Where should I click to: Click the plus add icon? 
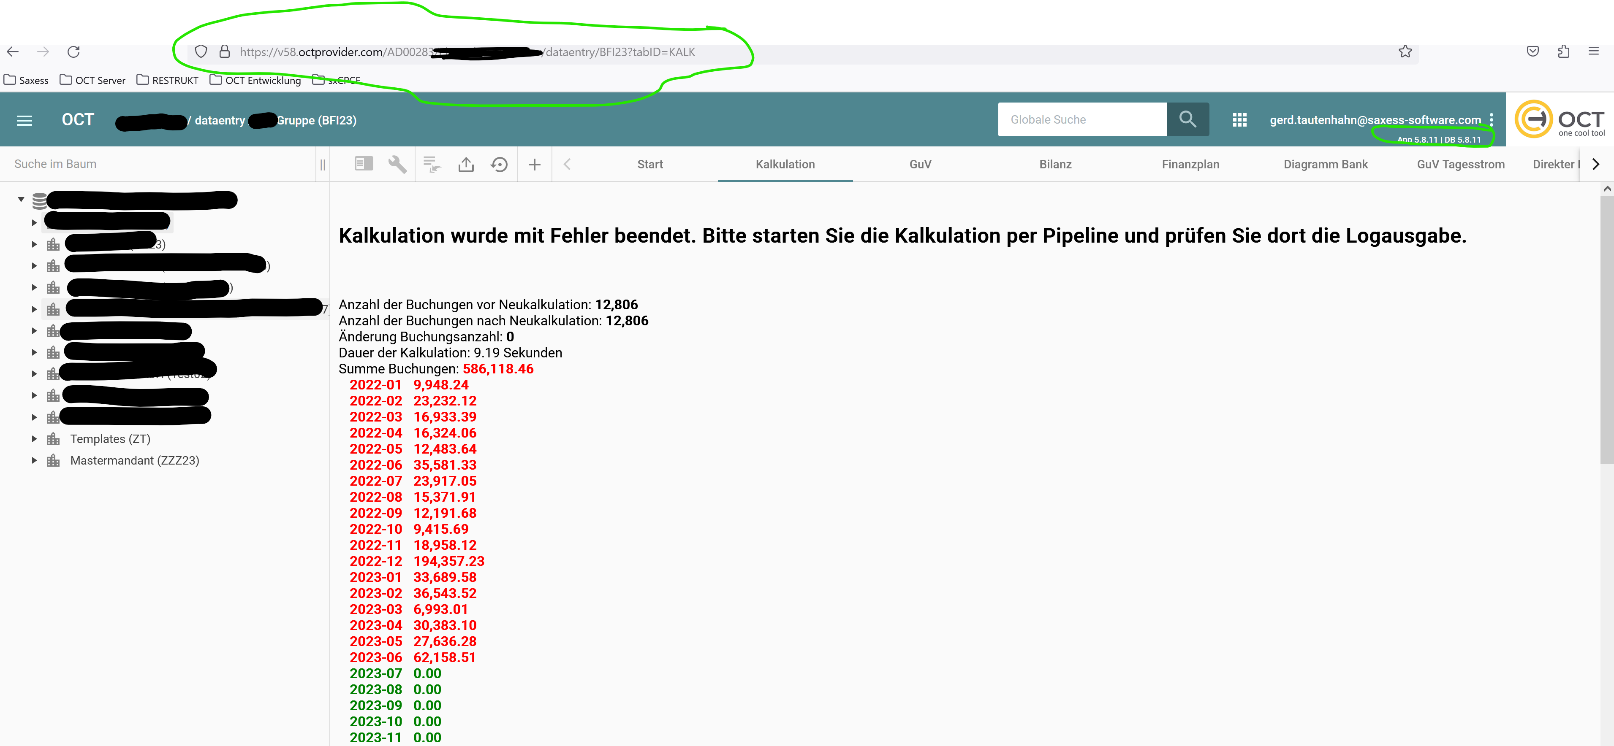coord(535,164)
